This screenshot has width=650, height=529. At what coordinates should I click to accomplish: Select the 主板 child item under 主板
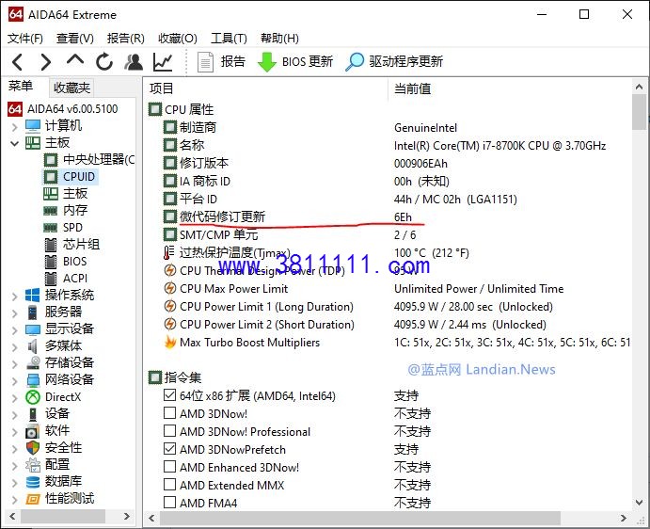point(66,194)
